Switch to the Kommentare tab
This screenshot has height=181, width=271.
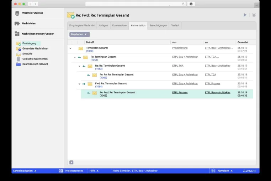pos(119,25)
